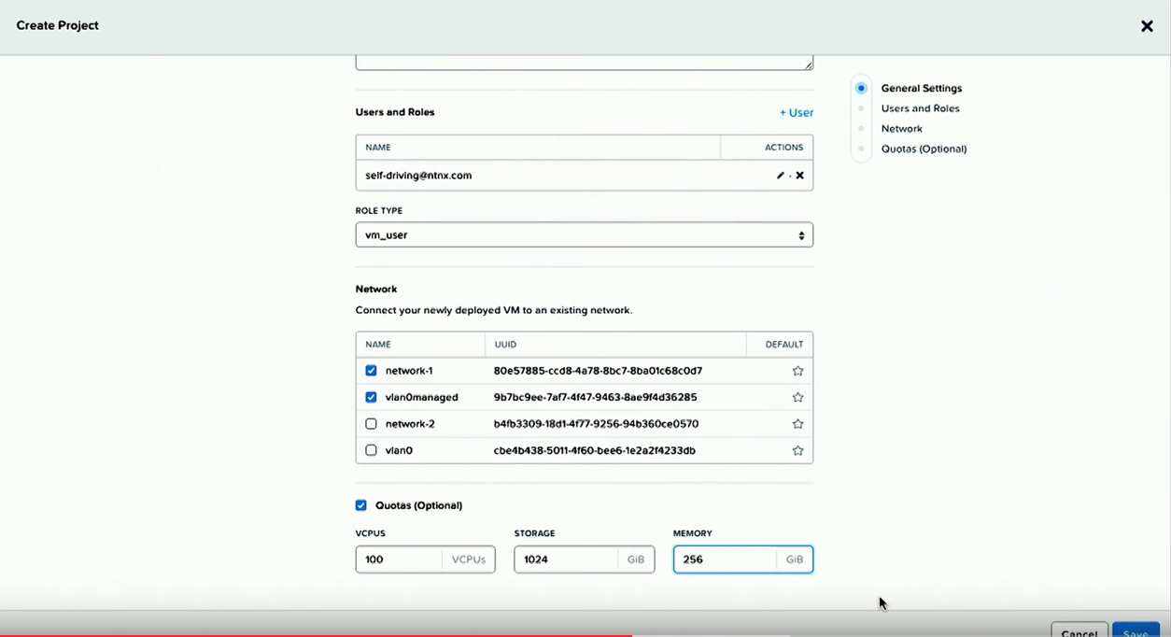Screen dimensions: 1171x637
Task: Click the VCPUS quota field showing 100
Action: [426, 559]
